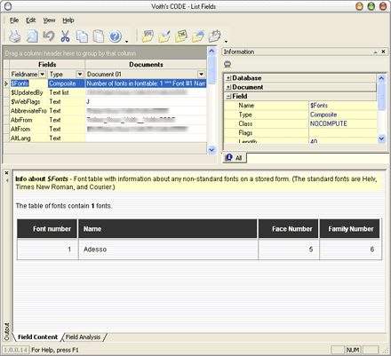Switch to the Field Content tab
The image size is (391, 356).
tap(37, 337)
